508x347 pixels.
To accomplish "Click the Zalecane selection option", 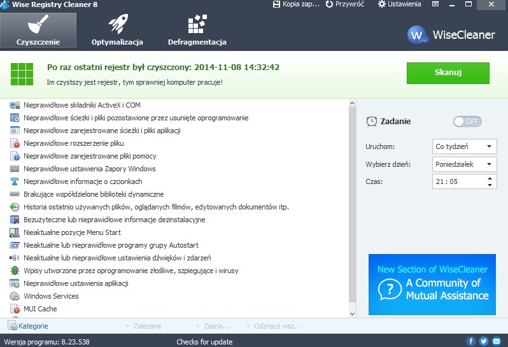I will point(148,326).
